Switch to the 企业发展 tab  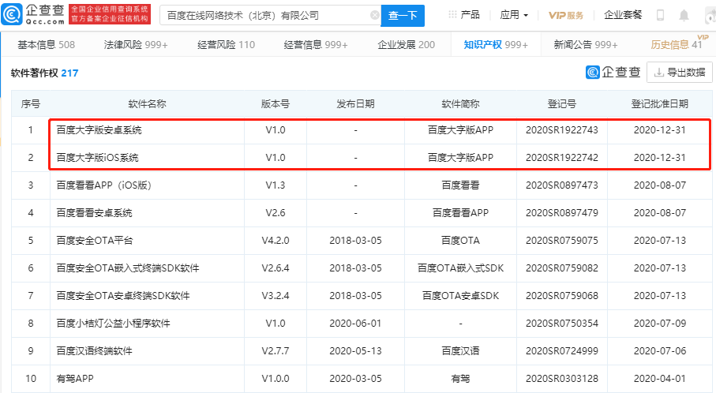[406, 45]
